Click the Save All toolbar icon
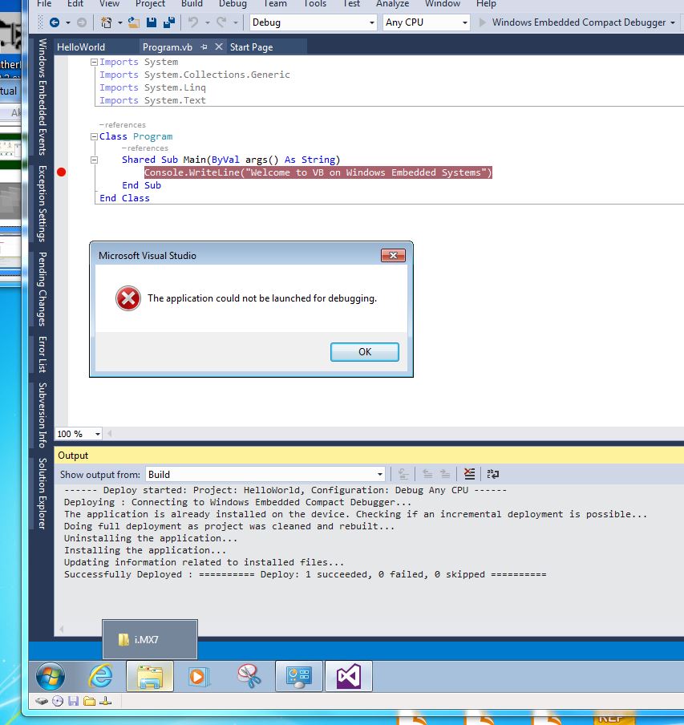The height and width of the screenshot is (725, 684). [x=169, y=22]
